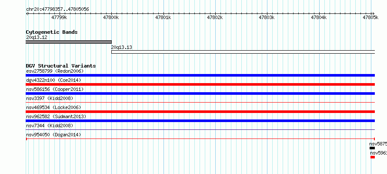Click the 47799k ruler tick label
The image size is (387, 174).
click(59, 17)
